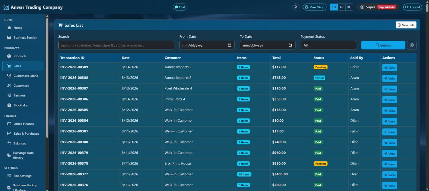Click the Site Settings sliders icon

[9, 176]
